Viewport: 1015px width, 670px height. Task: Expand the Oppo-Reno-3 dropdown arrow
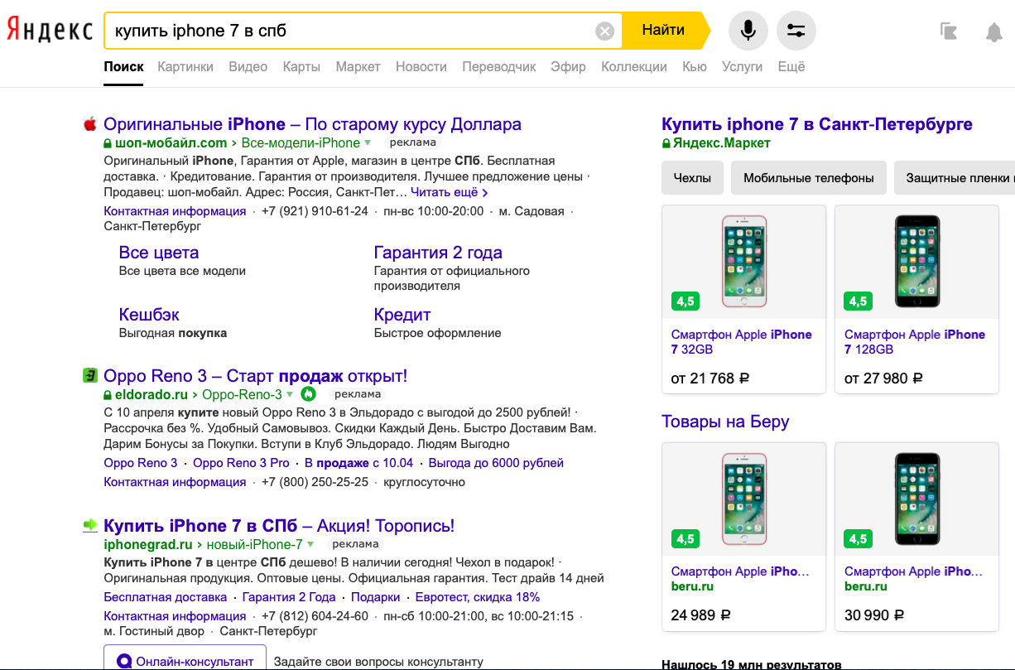click(290, 394)
